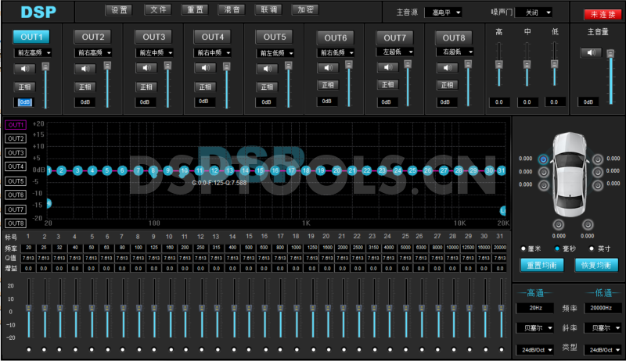Toggle the master volume (主音量) mute icon
The width and height of the screenshot is (626, 361).
coord(590,52)
